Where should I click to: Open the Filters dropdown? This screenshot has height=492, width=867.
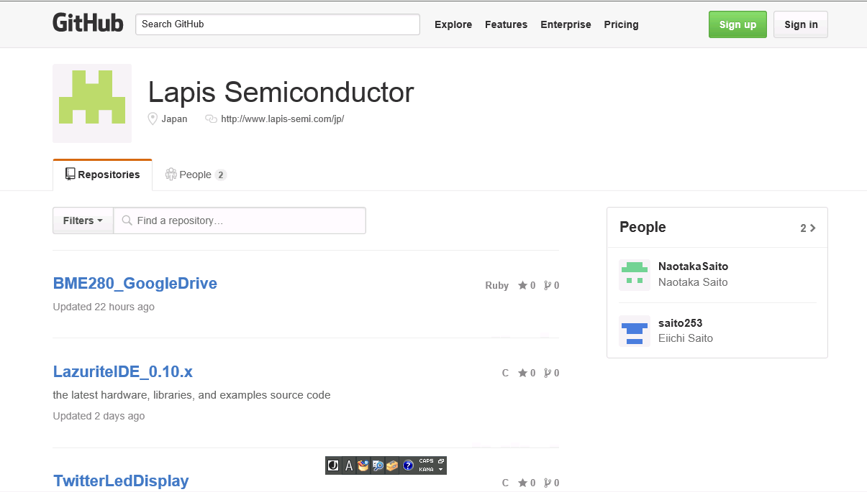pyautogui.click(x=83, y=221)
